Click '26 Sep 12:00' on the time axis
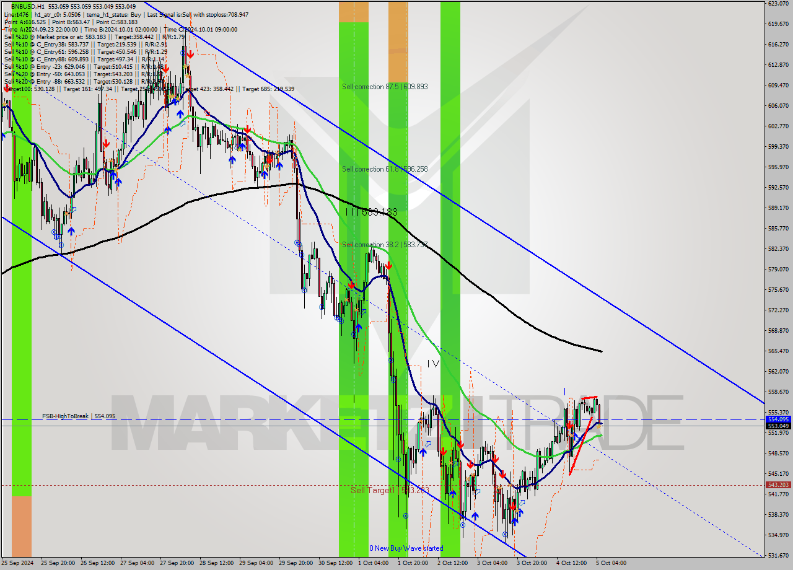The image size is (793, 570). (x=97, y=563)
